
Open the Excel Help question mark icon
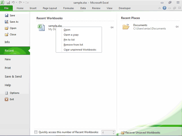point(164,8)
